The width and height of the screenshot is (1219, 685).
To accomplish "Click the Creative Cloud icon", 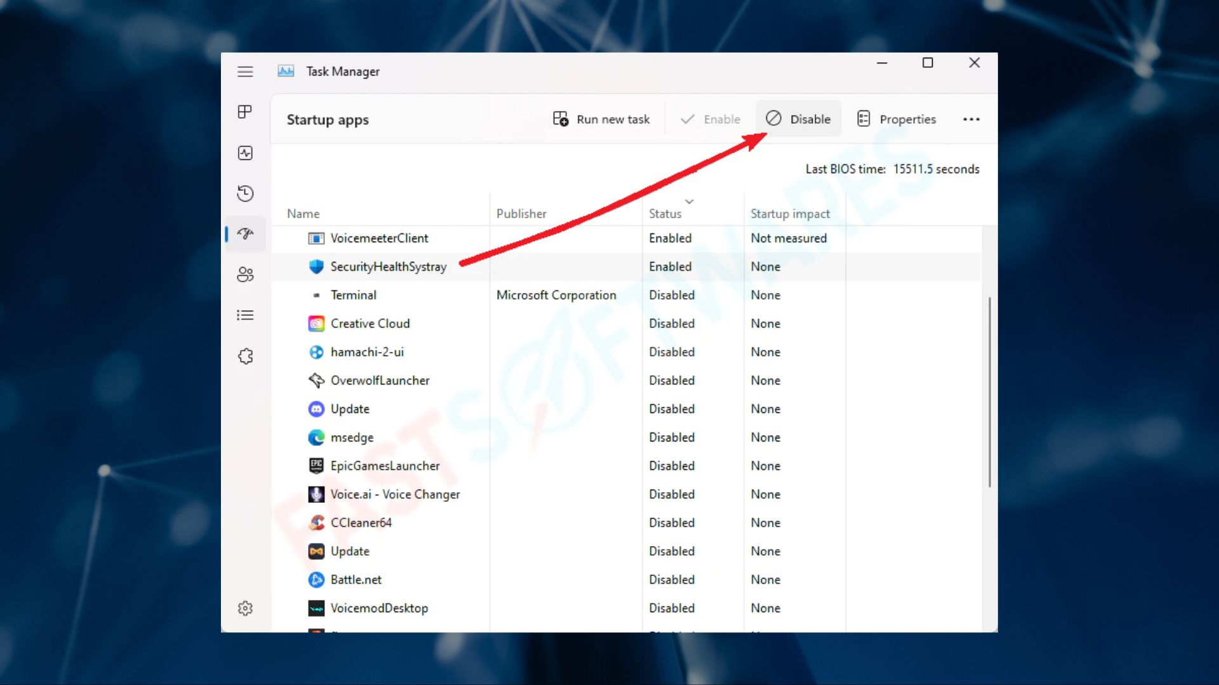I will pos(316,324).
